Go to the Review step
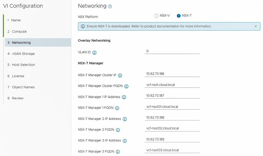 pos(18,98)
